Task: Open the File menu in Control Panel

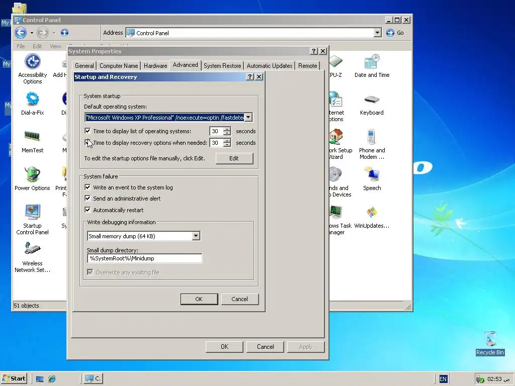Action: [x=21, y=46]
